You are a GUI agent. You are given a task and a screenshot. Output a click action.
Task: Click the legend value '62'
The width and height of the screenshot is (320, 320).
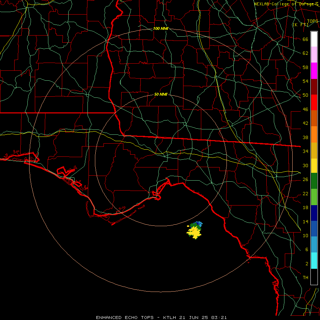point(305,53)
